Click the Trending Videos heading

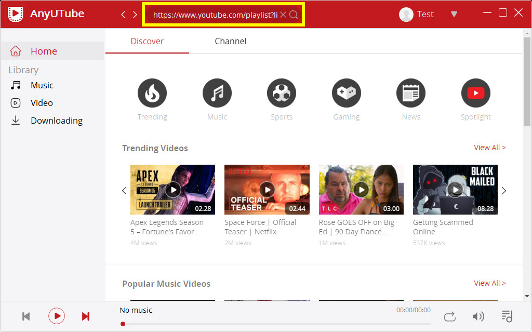(x=155, y=149)
